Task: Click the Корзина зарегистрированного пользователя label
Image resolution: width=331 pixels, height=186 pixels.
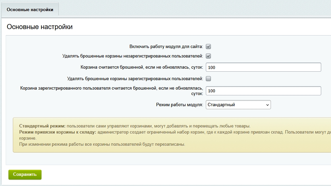Action: (111, 91)
